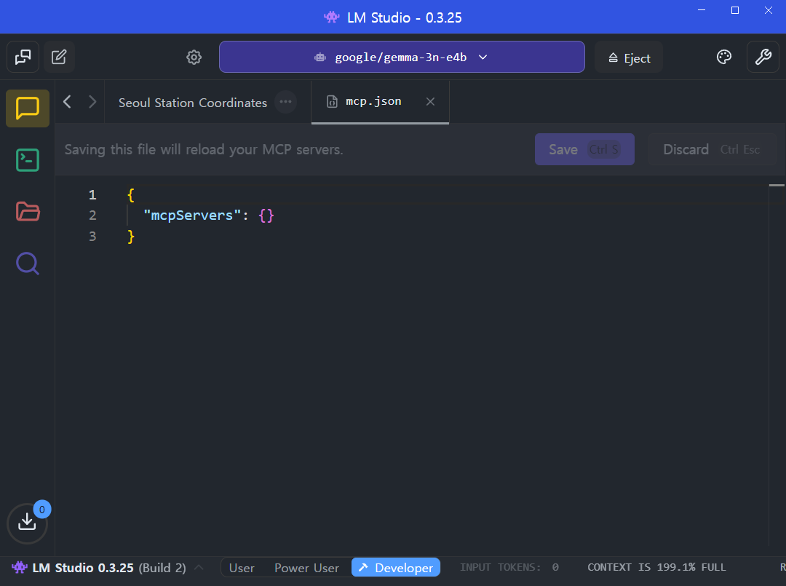Open the Developer terminal sidebar icon
The height and width of the screenshot is (586, 786).
pyautogui.click(x=28, y=160)
